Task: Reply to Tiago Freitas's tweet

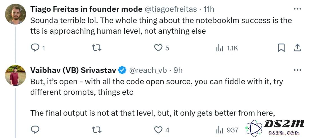Action: tap(35, 48)
